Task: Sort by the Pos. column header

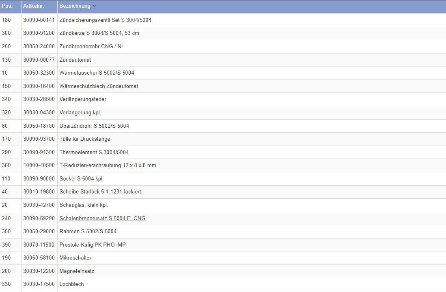Action: [7, 6]
